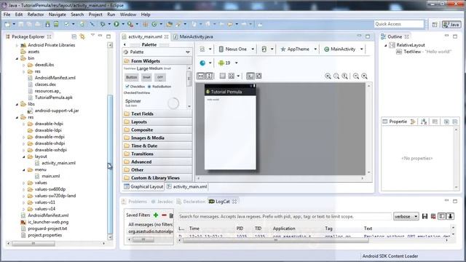This screenshot has height=262, width=466.
Task: Switch to the activity_main.xml source tab at bottom
Action: 187,186
